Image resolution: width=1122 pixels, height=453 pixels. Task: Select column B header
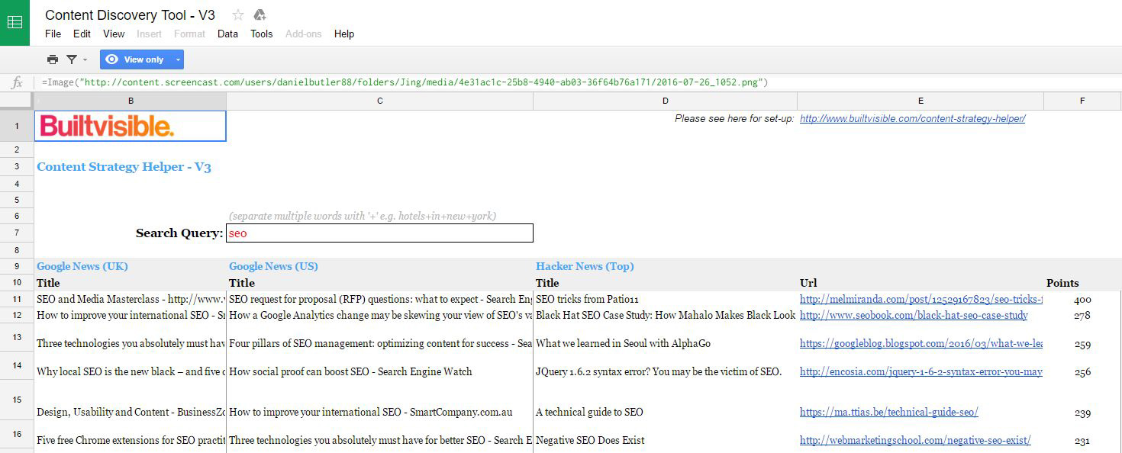131,101
